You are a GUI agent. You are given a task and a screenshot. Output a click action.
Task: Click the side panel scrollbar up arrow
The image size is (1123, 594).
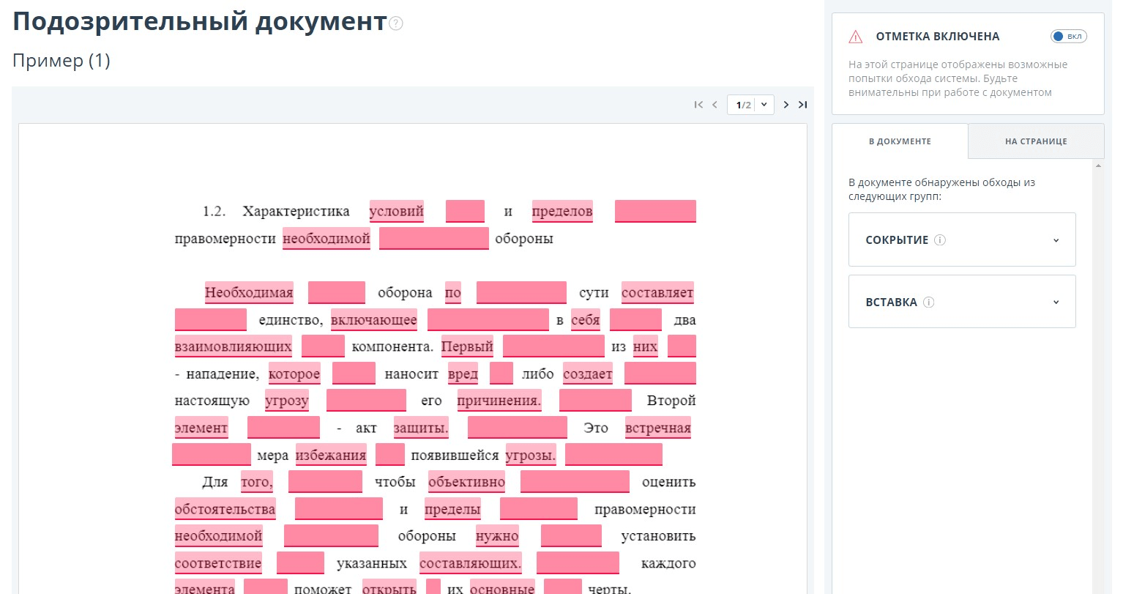tap(1098, 166)
